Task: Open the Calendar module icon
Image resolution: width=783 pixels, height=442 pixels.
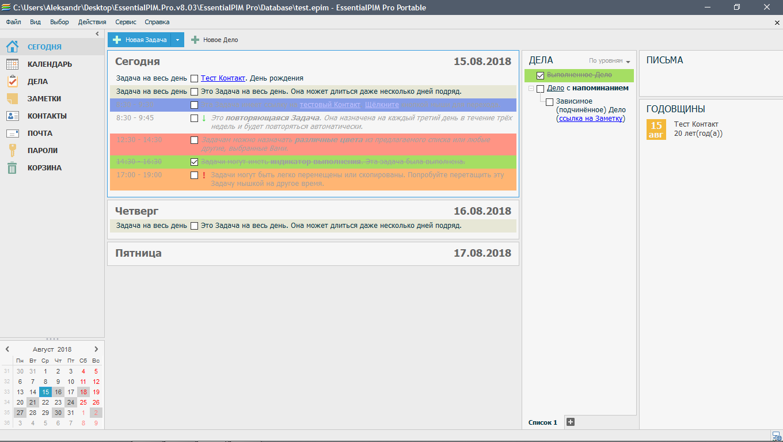Action: pos(12,64)
